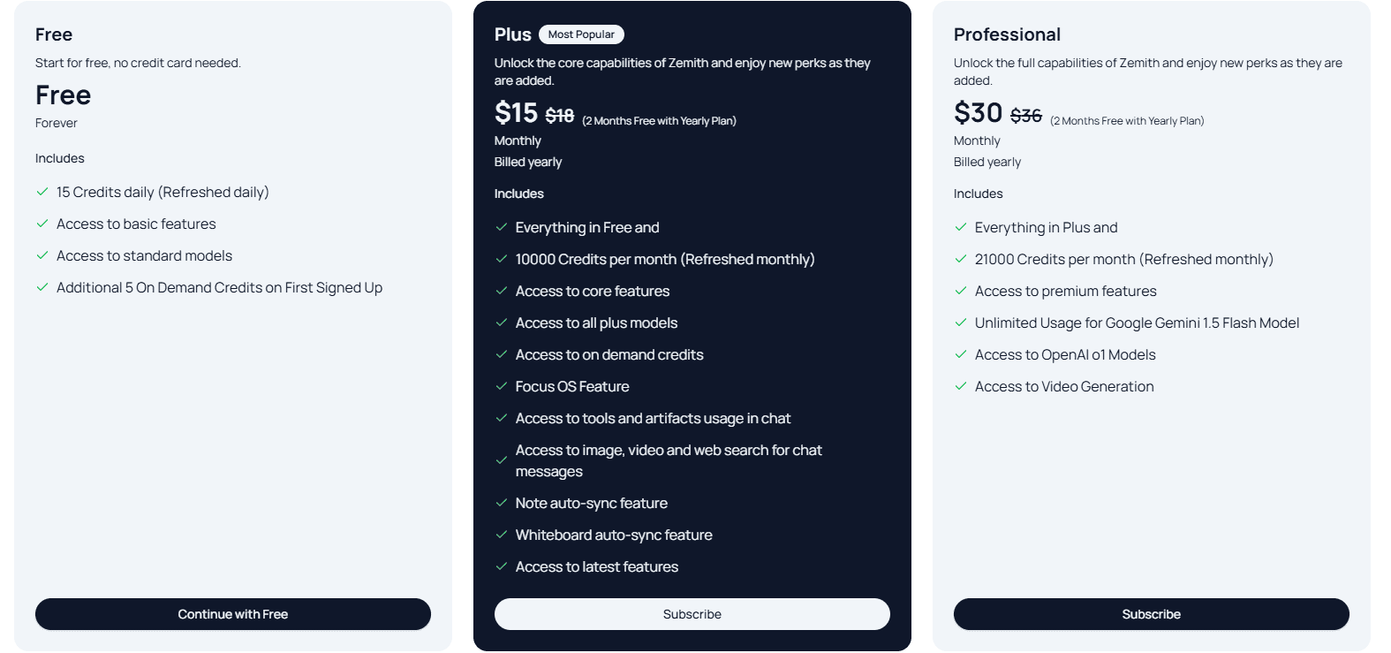This screenshot has width=1391, height=653.
Task: Click checkmark beside 15 Credits daily
Action: tap(42, 192)
